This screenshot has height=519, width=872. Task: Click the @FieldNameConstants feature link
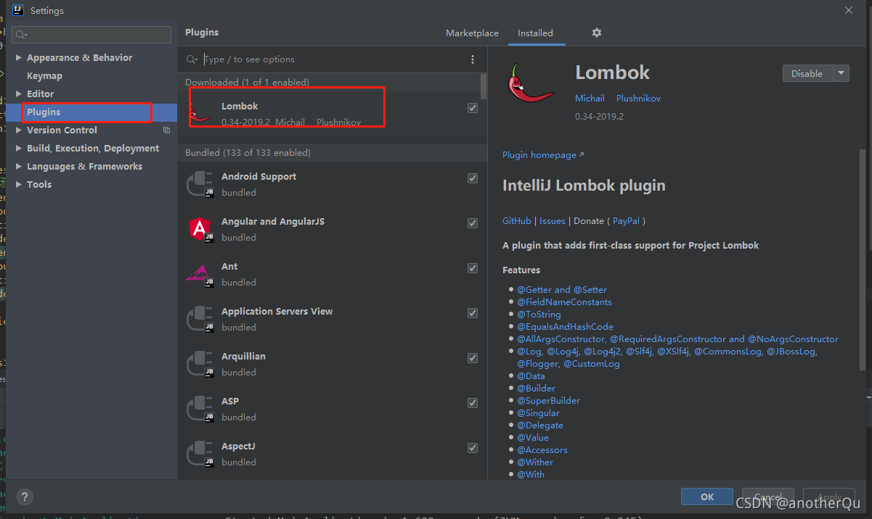[564, 302]
